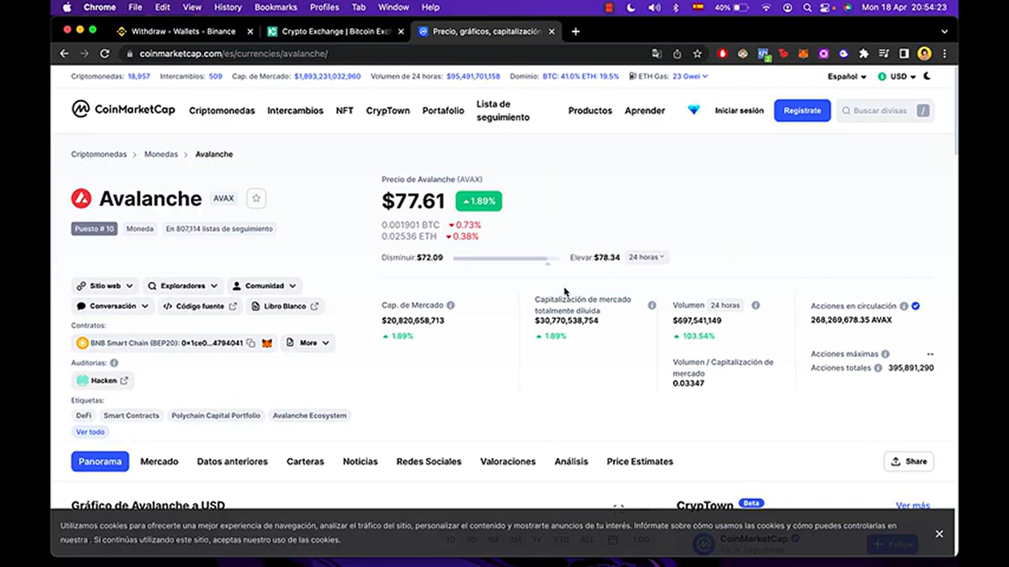
Task: Expand the More contracts dropdown
Action: (308, 343)
